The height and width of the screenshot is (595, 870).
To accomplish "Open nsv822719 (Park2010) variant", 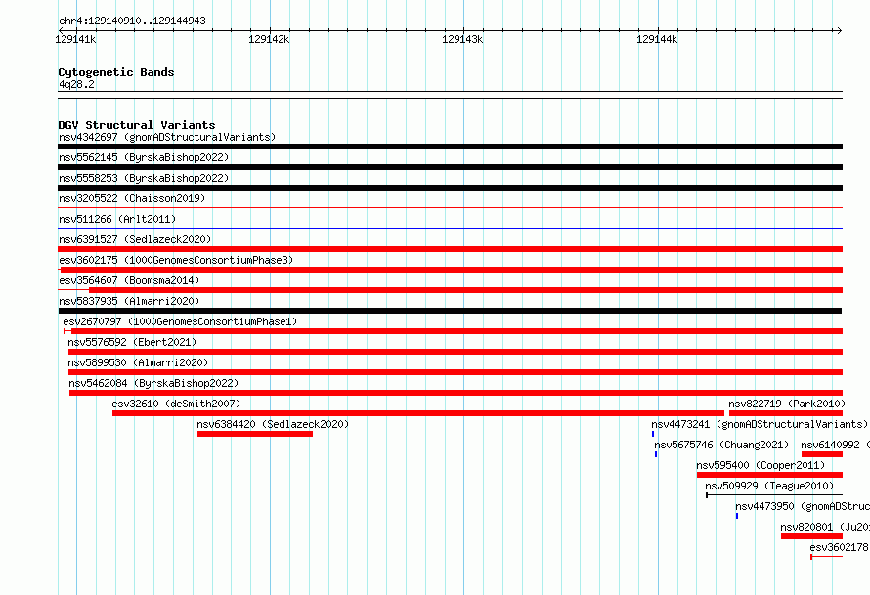I will tap(787, 404).
